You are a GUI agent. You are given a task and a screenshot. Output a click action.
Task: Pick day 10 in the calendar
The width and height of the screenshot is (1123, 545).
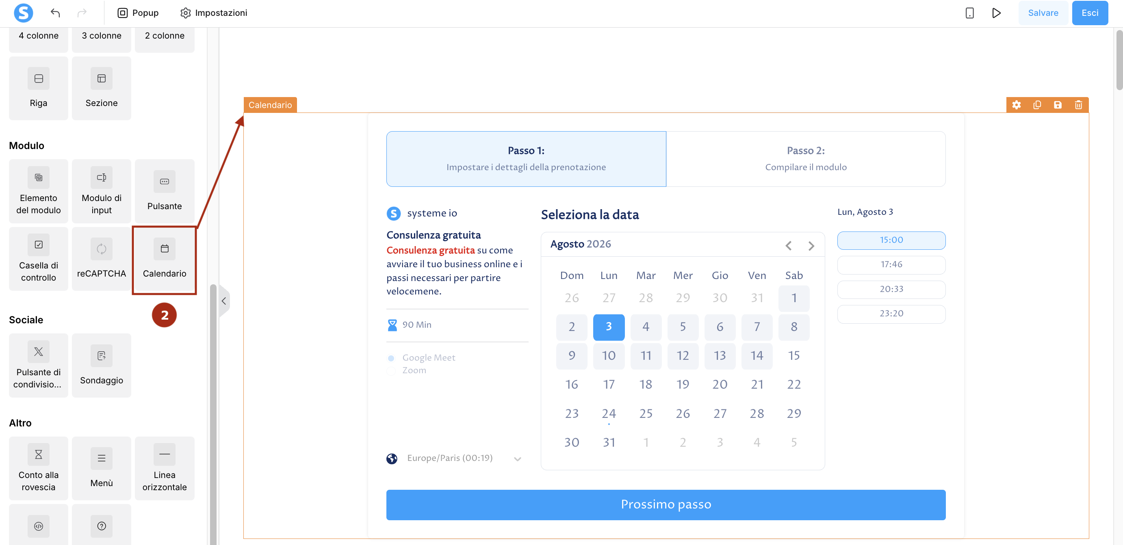[609, 356]
